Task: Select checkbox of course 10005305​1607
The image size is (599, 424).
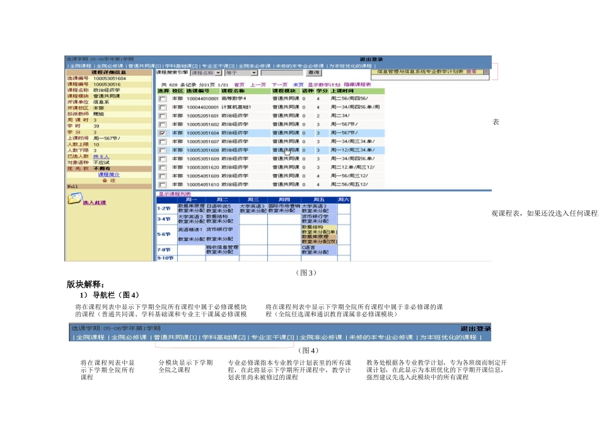Action: [163, 142]
